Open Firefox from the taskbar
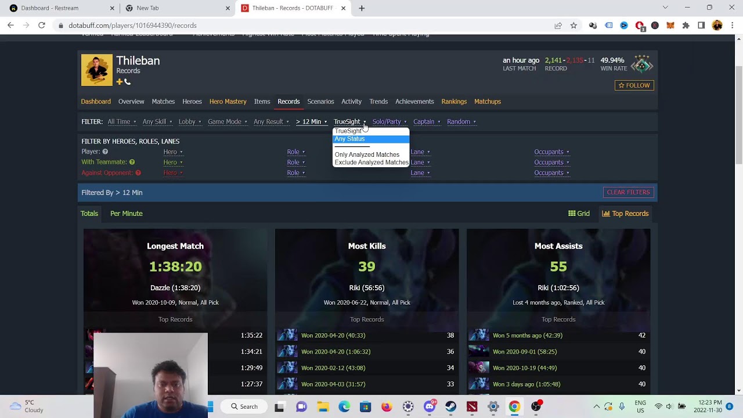Viewport: 743px width, 418px height. (x=387, y=406)
